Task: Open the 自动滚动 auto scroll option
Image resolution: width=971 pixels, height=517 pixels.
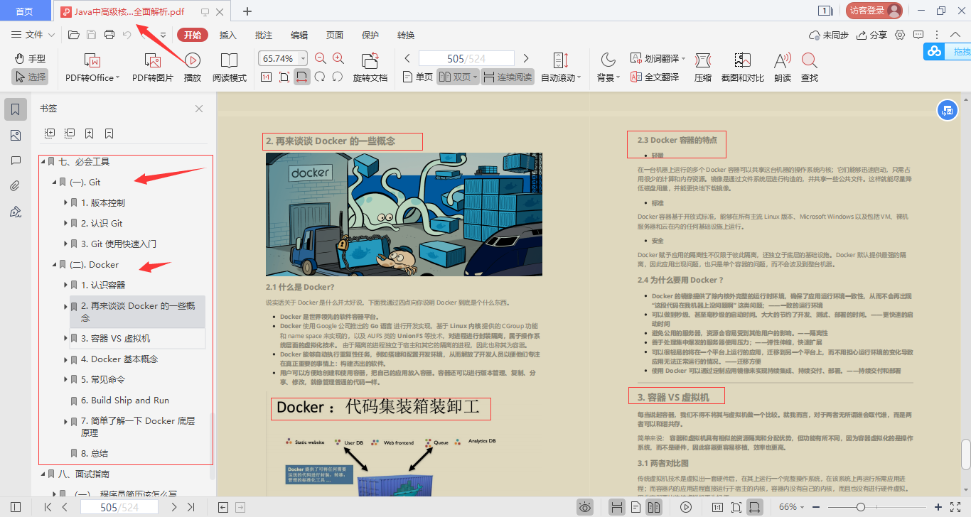Action: tap(561, 68)
